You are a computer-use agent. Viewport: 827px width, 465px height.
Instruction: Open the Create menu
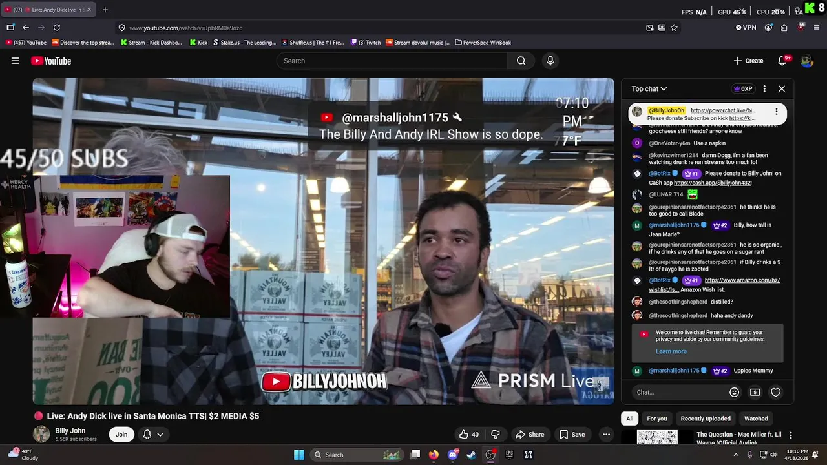pos(748,61)
